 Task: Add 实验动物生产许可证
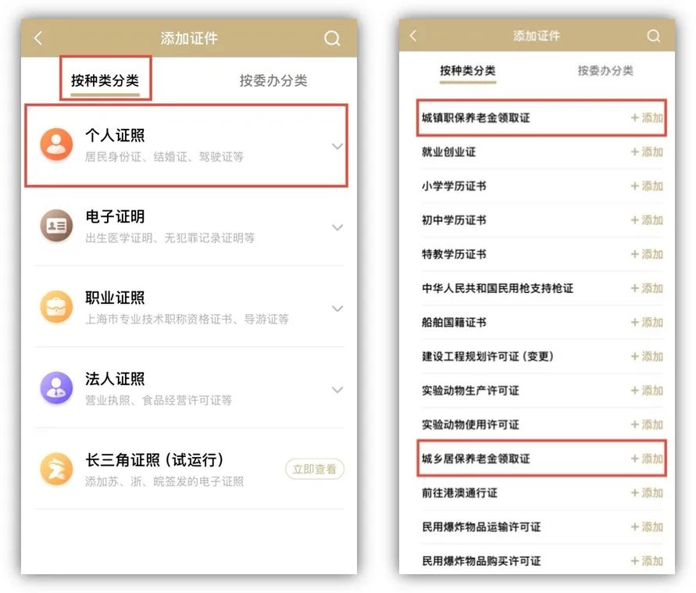[647, 391]
